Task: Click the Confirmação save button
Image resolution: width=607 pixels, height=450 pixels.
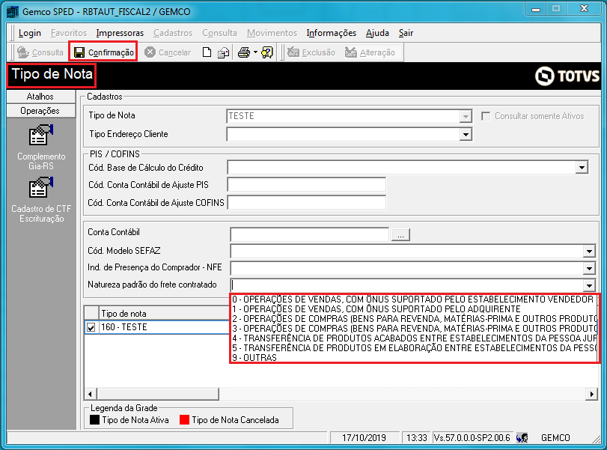Action: 103,52
